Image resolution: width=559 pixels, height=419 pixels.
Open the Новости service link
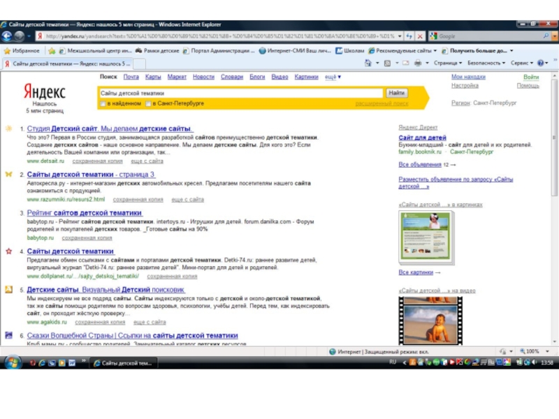pos(203,77)
